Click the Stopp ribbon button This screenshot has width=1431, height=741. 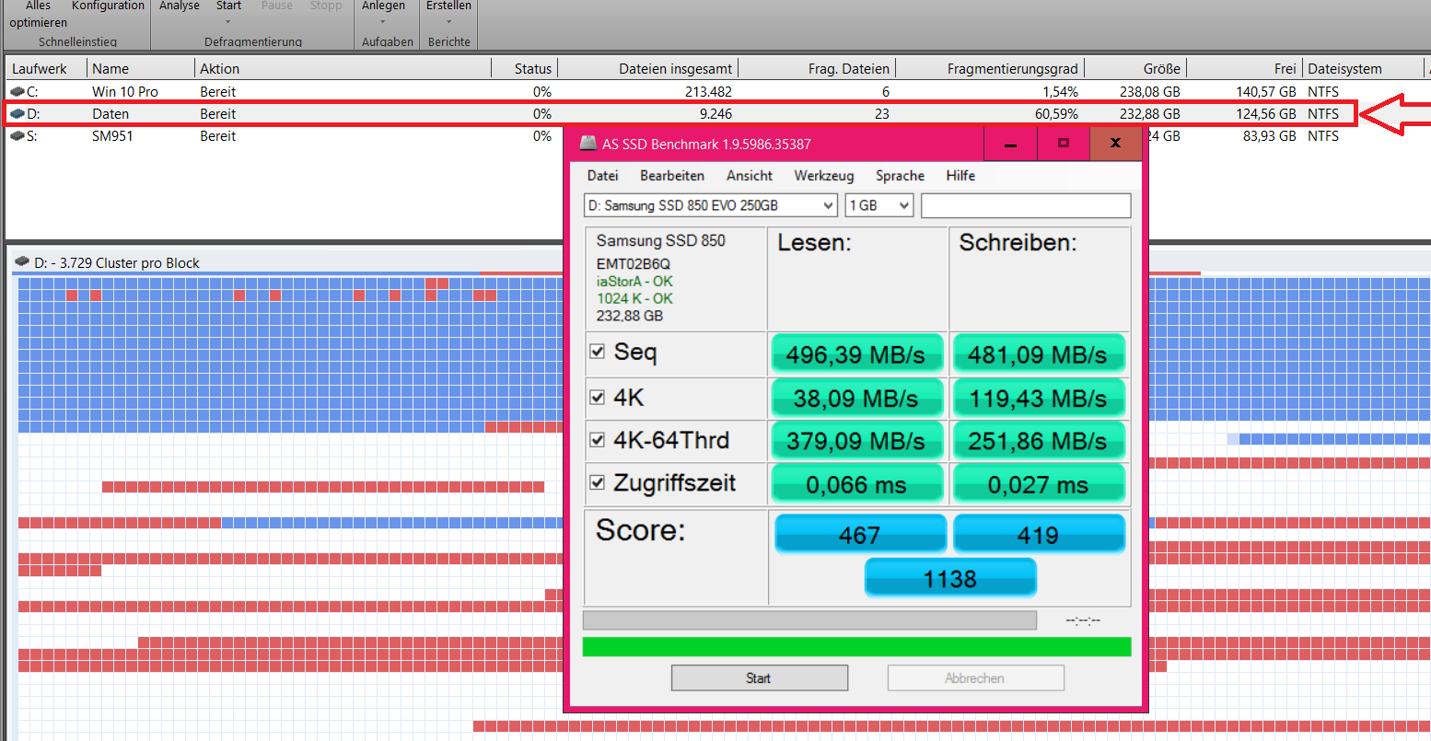(x=326, y=6)
